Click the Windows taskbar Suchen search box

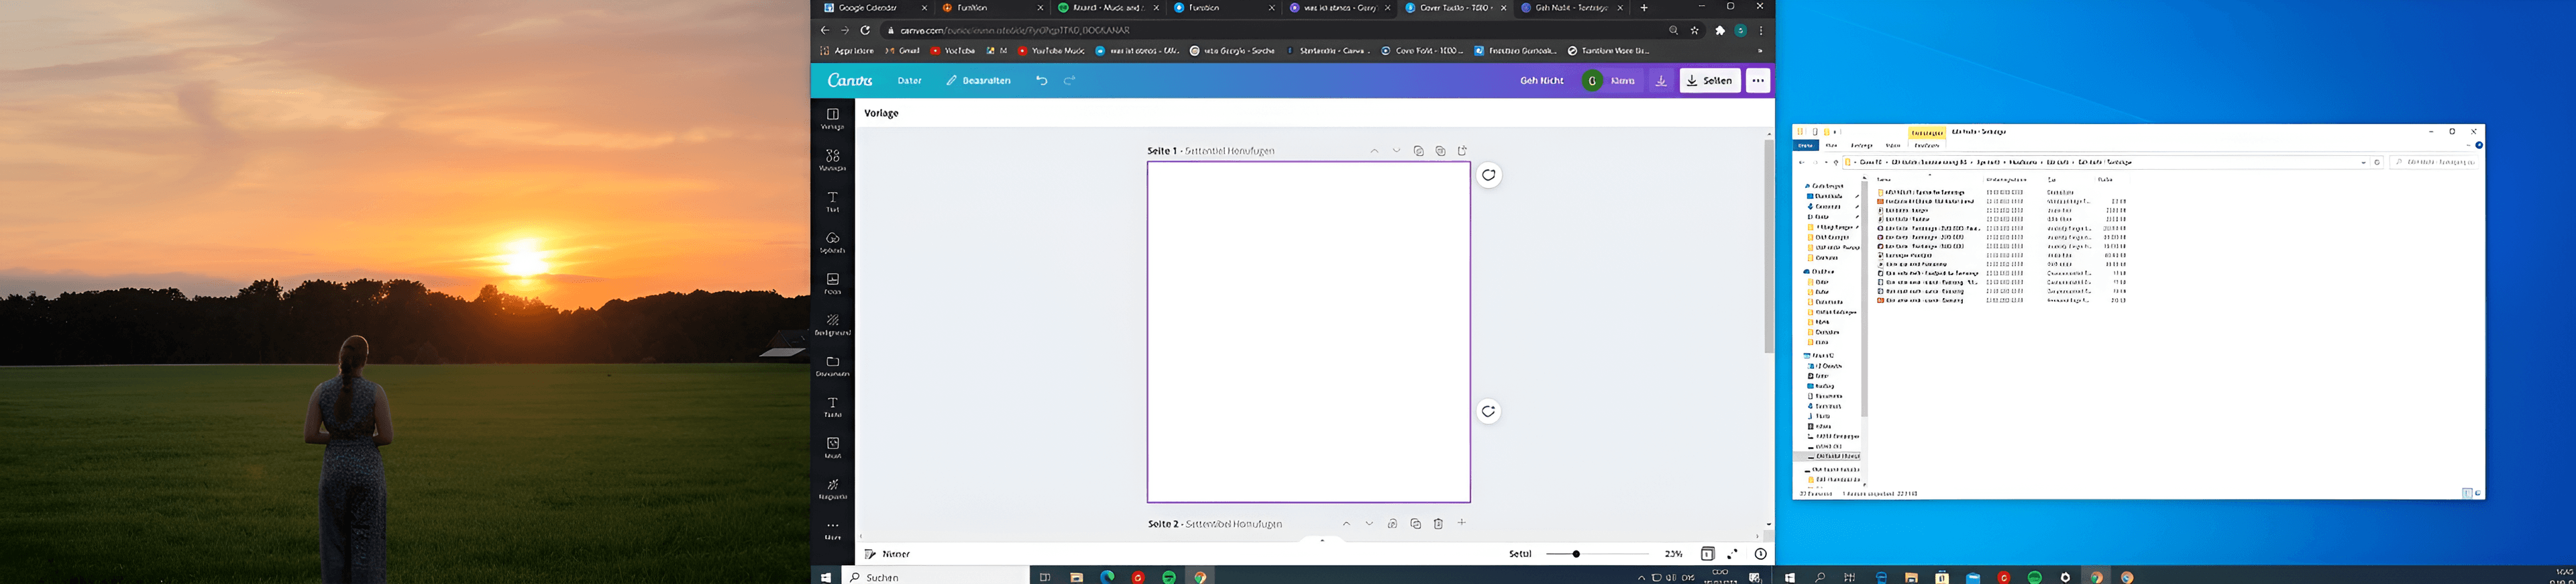tap(935, 576)
